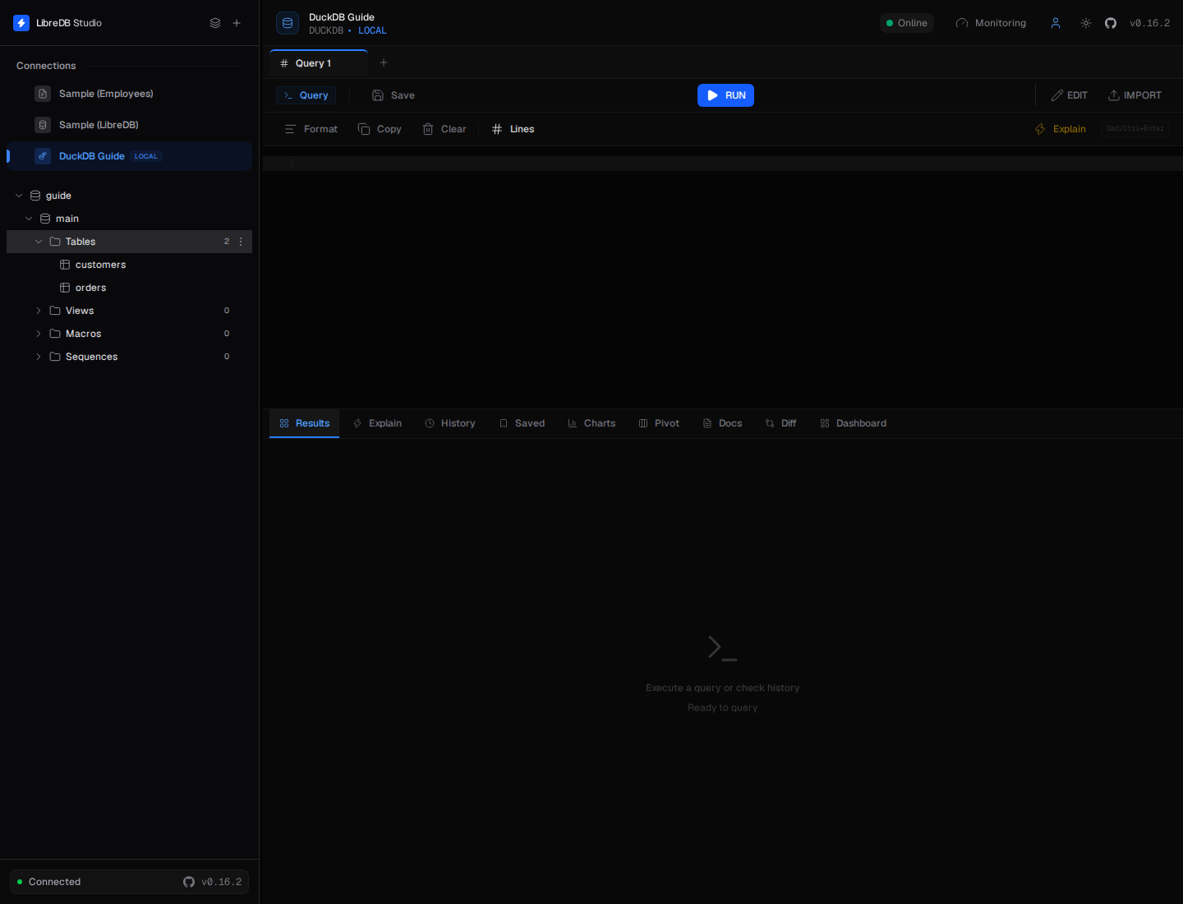The width and height of the screenshot is (1183, 904).
Task: Switch to the History tab
Action: 450,423
